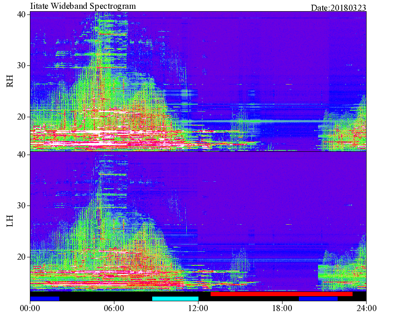Click the cyan bar in bottom timeline
This screenshot has height=312, width=396.
(175, 298)
